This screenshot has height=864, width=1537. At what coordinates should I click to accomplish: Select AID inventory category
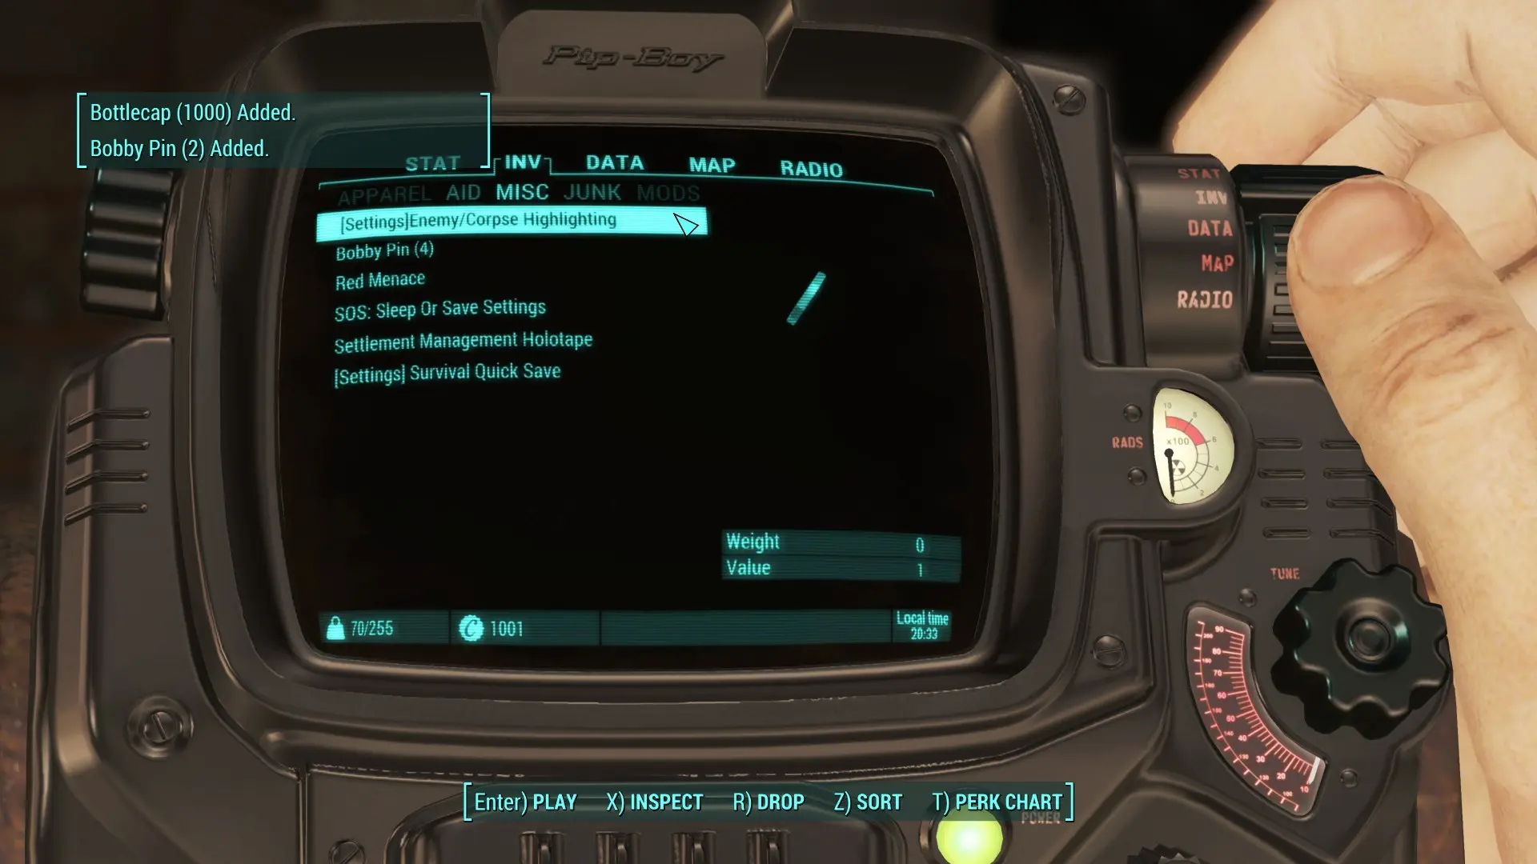tap(464, 192)
